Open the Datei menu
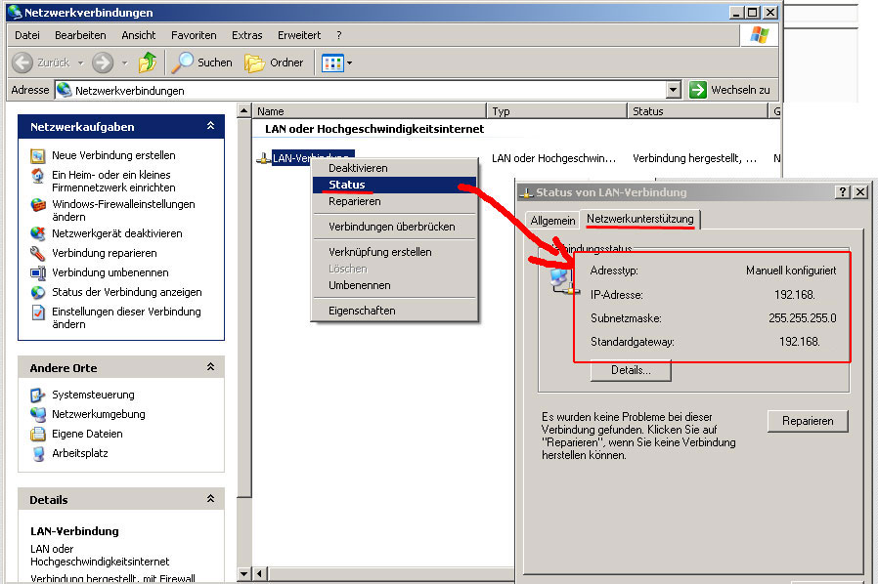Viewport: 878px width, 584px height. pos(26,35)
